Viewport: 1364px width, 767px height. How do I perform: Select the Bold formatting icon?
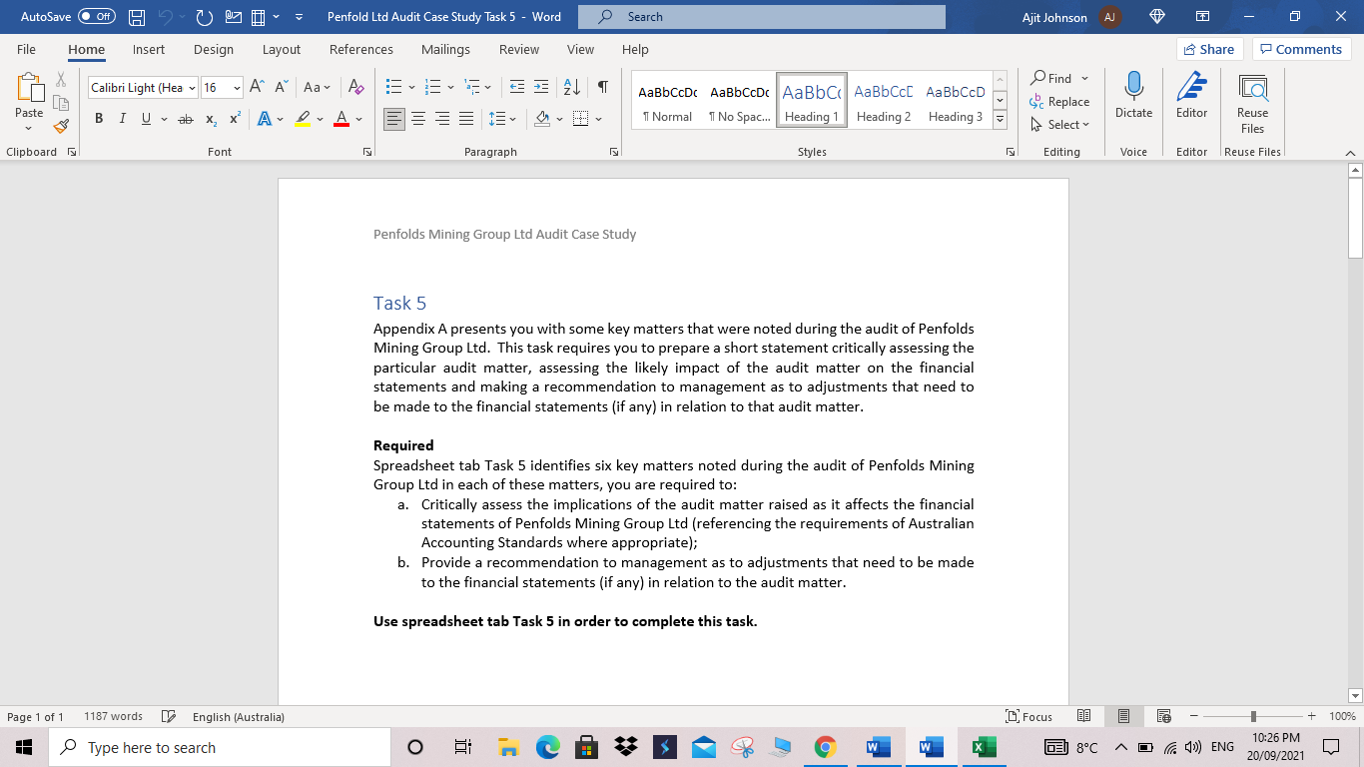click(98, 118)
